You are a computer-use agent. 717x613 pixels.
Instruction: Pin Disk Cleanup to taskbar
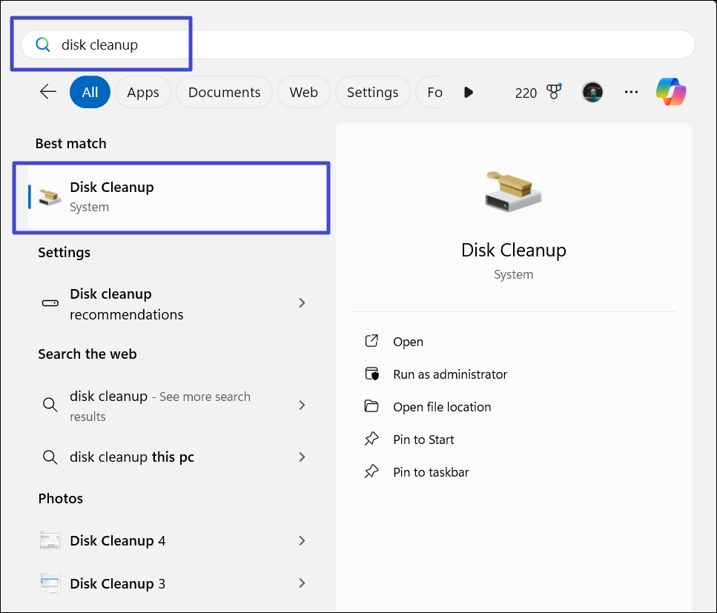click(430, 472)
